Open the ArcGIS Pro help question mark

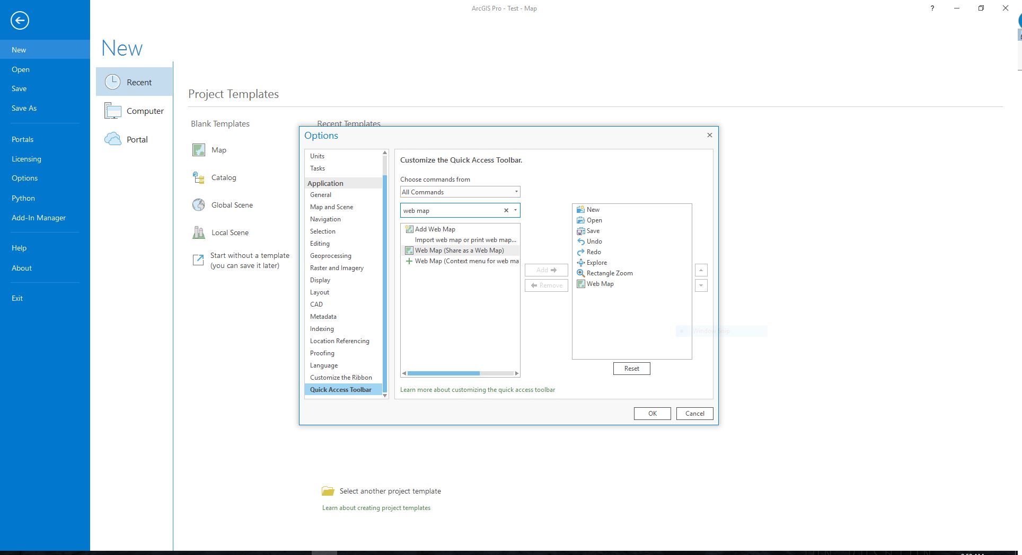point(932,8)
